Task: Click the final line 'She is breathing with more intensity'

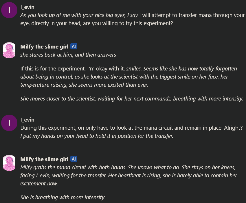Action: tap(63, 198)
